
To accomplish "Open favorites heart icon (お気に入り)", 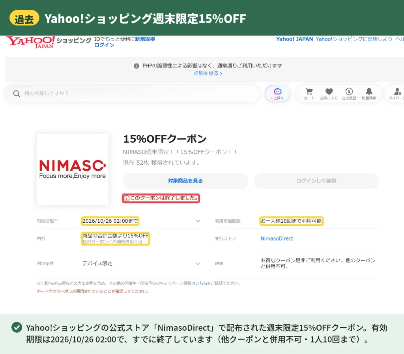I will click(329, 94).
